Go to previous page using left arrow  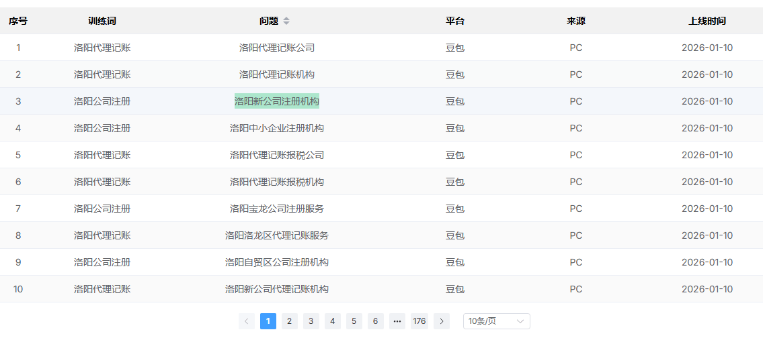(x=247, y=321)
